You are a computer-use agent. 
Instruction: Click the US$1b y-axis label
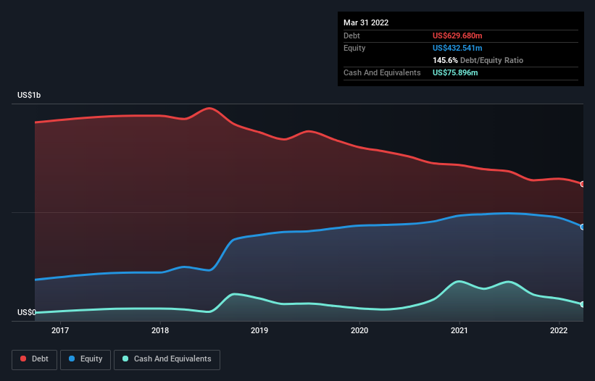[x=29, y=95]
